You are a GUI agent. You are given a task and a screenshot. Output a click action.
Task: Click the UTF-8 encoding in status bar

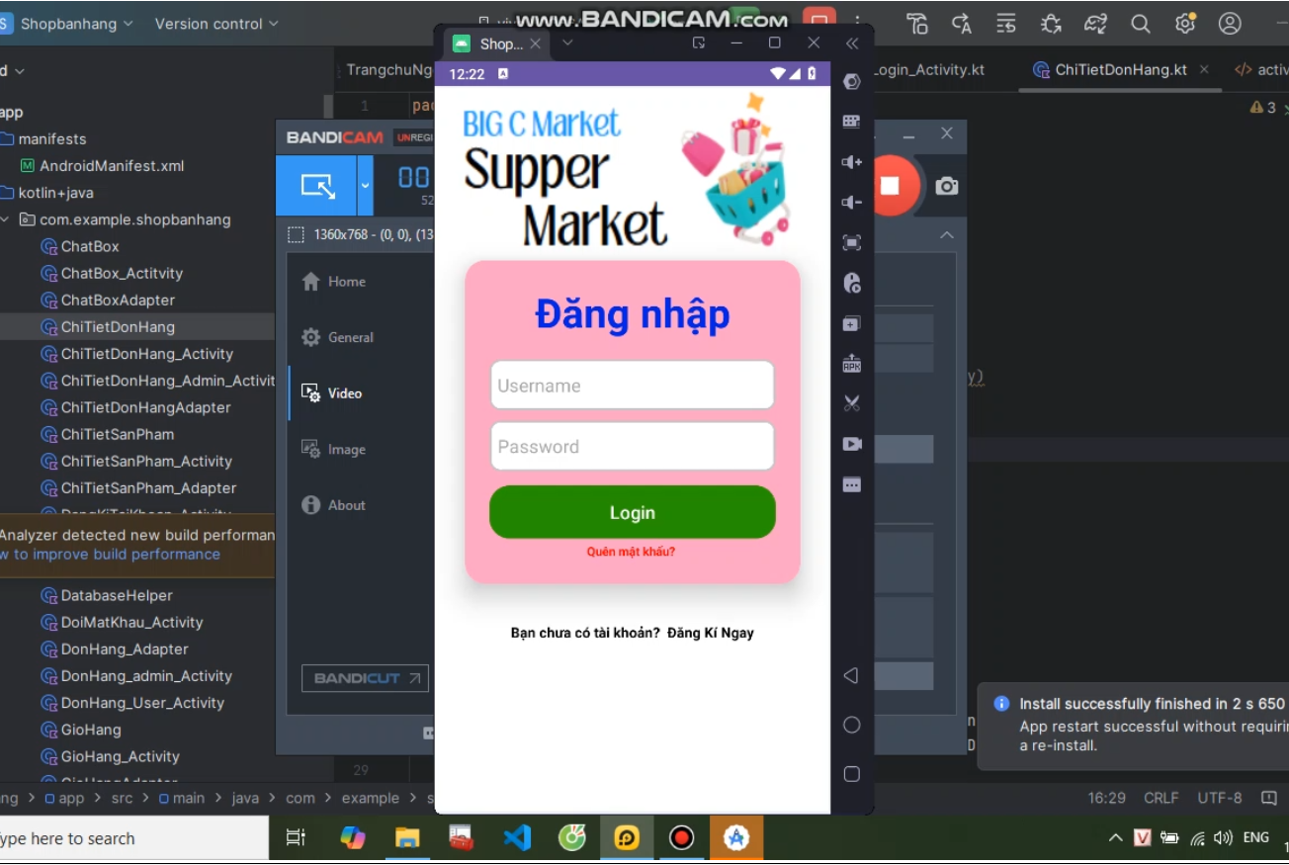(1220, 798)
